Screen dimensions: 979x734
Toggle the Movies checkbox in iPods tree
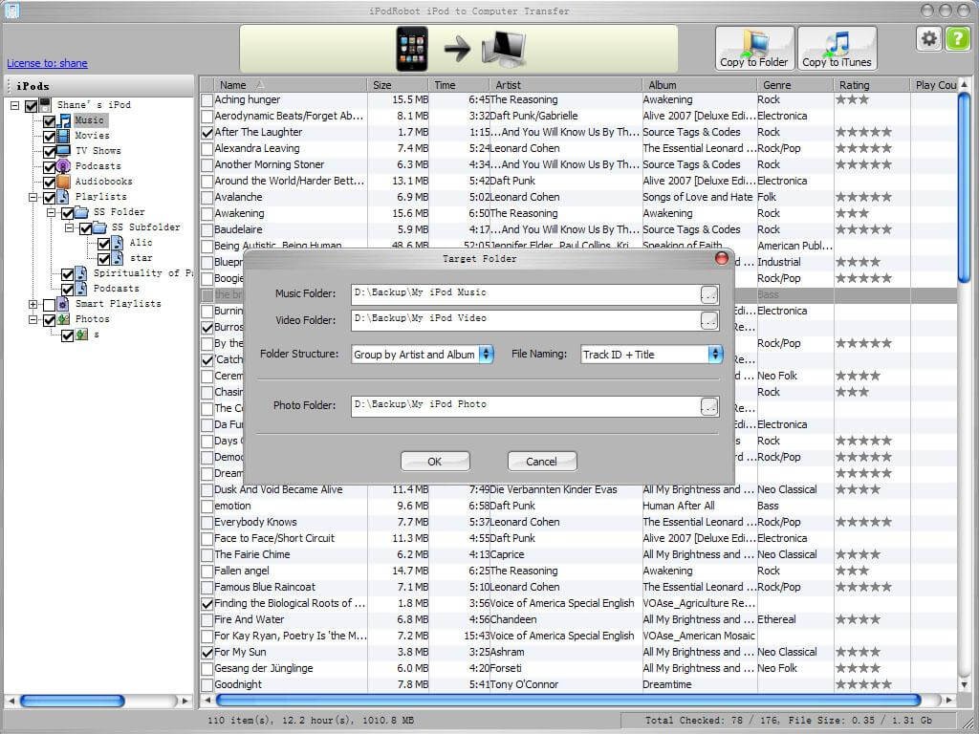click(50, 136)
